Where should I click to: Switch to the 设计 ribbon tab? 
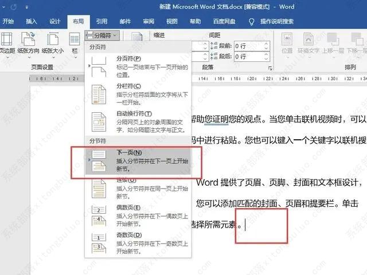(x=55, y=22)
